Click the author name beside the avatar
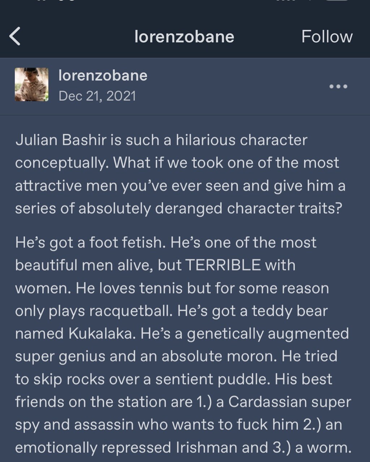This screenshot has height=462, width=370. point(103,75)
